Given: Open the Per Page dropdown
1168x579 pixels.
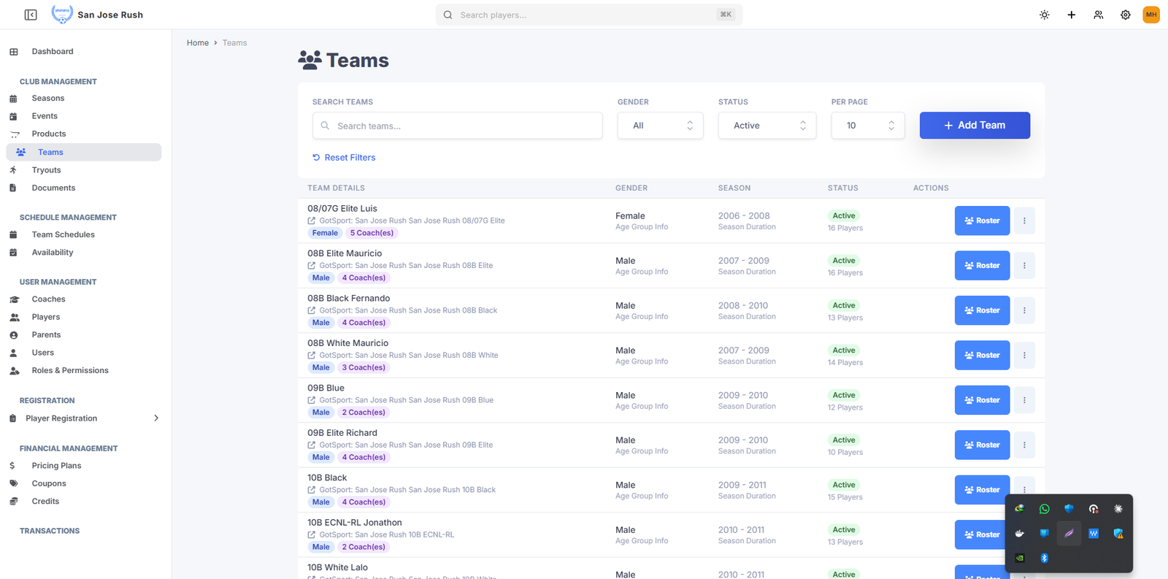Looking at the screenshot, I should (867, 126).
